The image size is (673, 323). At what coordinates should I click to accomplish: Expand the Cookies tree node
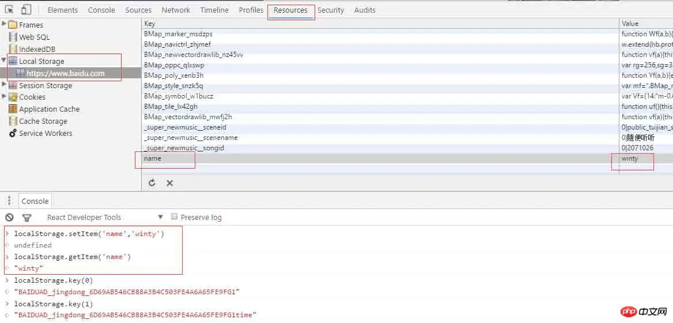5,97
